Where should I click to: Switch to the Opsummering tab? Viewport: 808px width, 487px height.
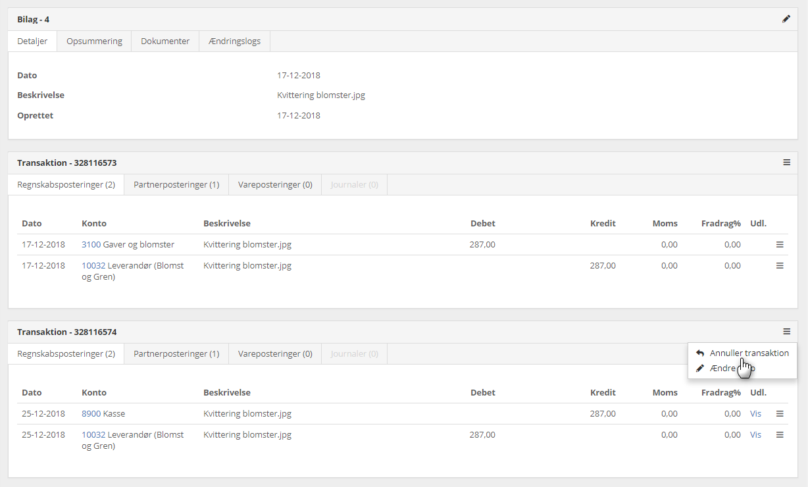[x=94, y=41]
